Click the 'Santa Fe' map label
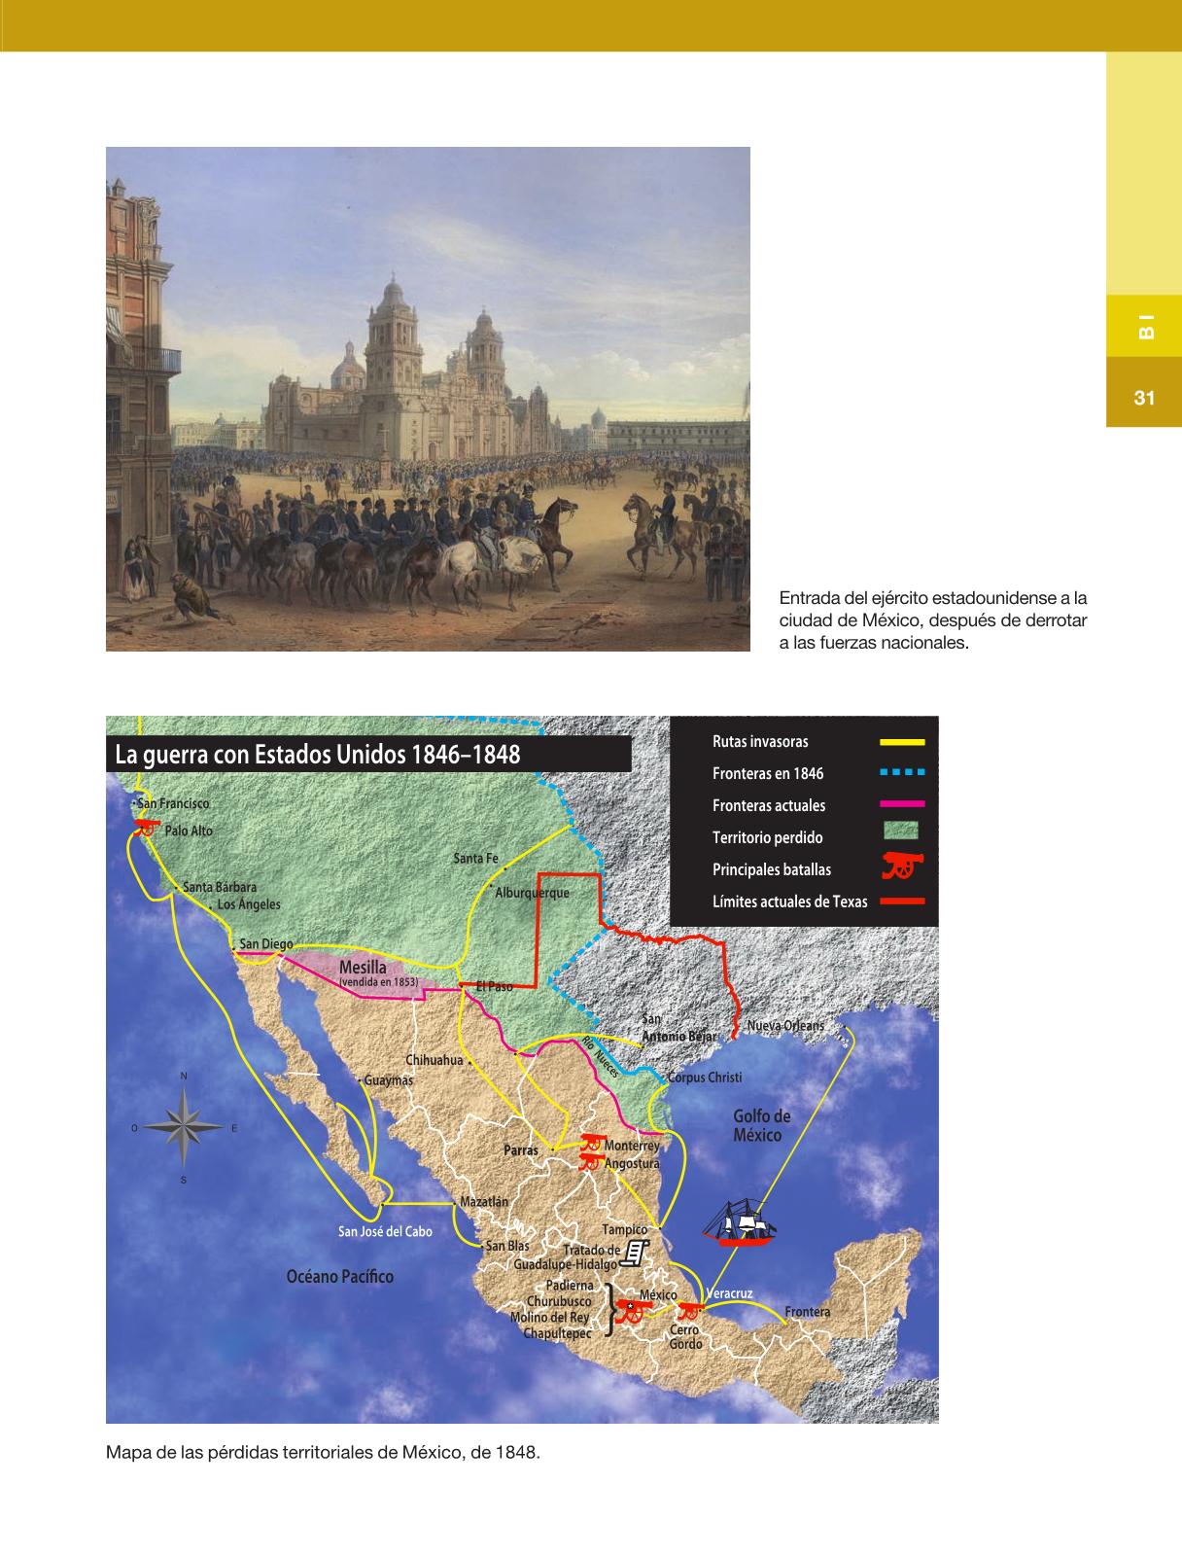1182x1556 pixels. click(x=475, y=859)
